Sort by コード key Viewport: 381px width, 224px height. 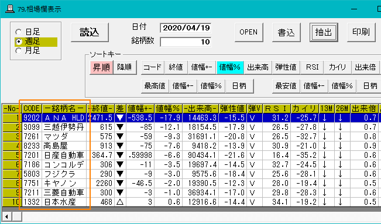[153, 67]
